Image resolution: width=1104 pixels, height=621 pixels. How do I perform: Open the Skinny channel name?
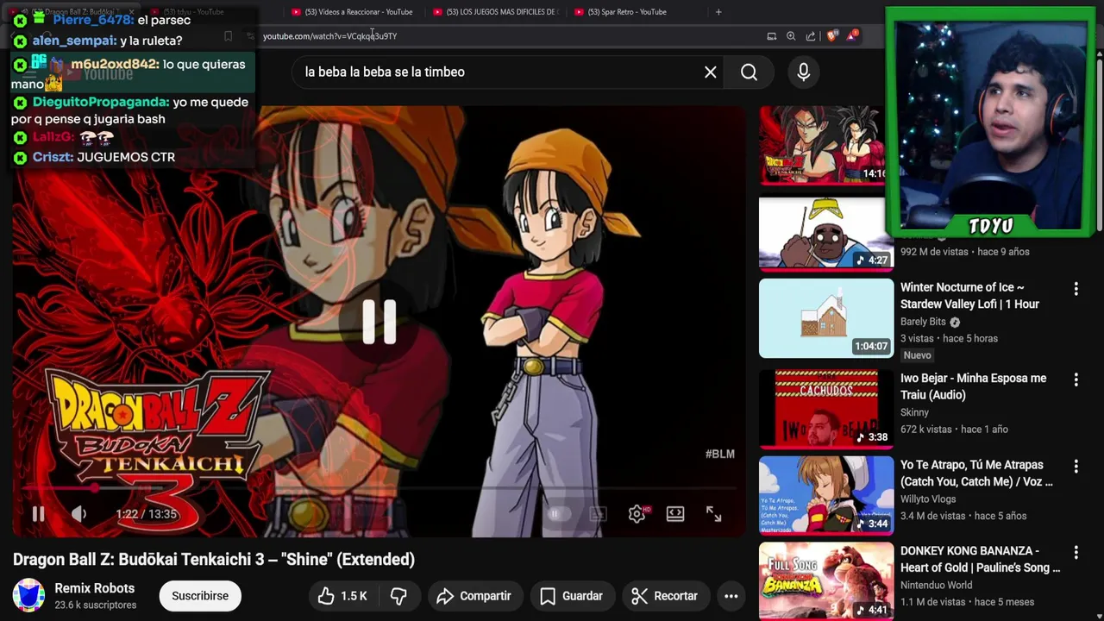(x=914, y=412)
